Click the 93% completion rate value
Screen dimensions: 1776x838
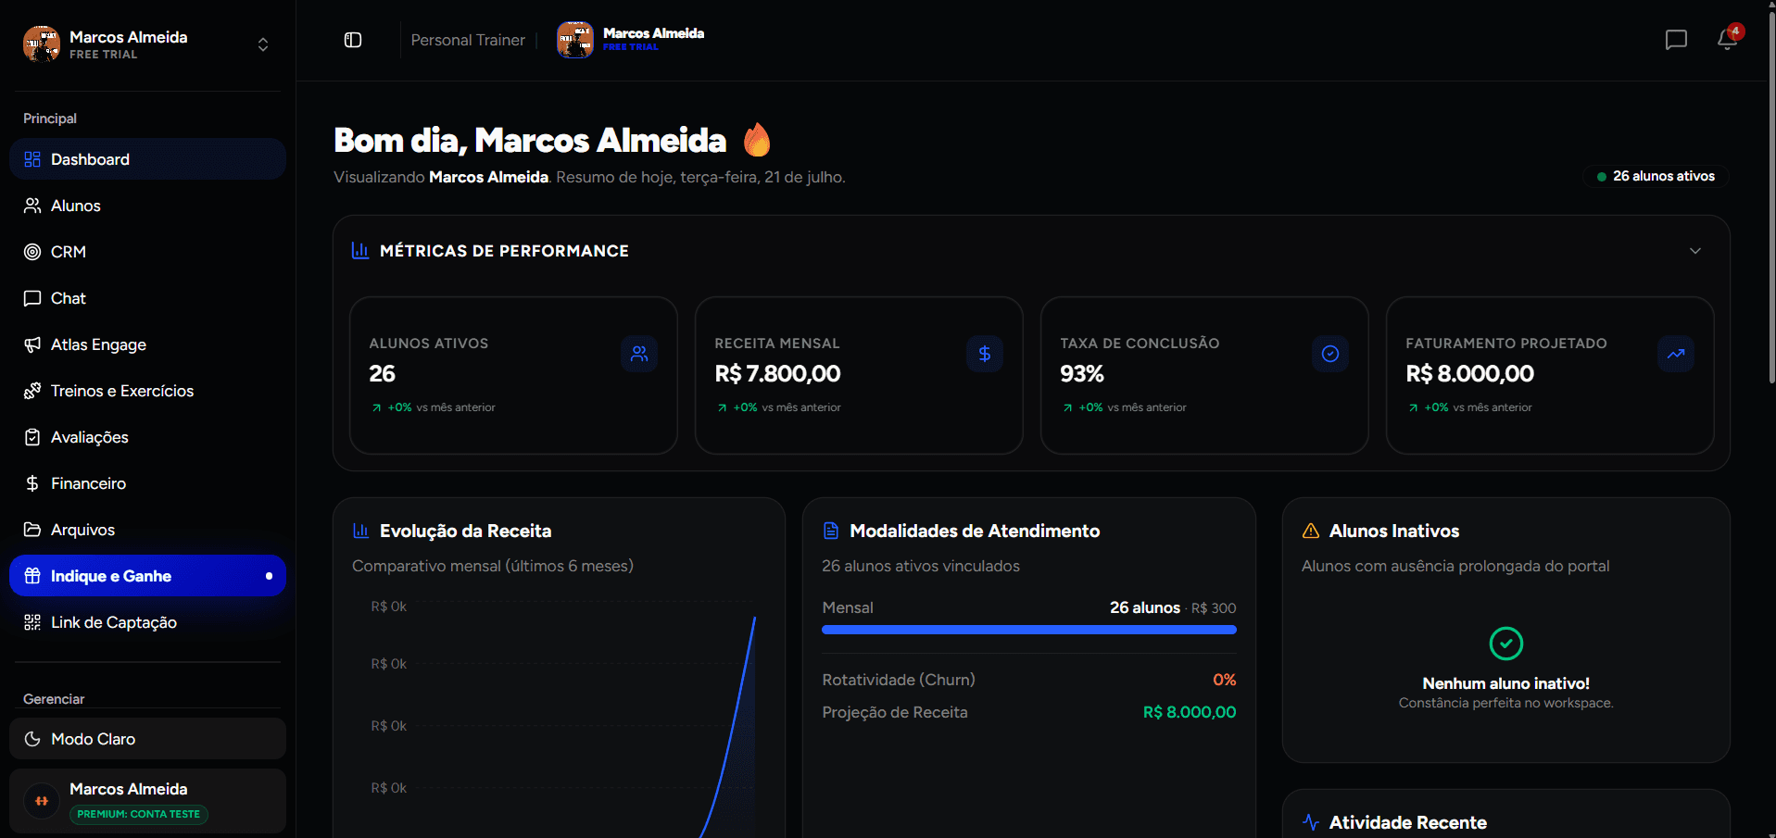1082,374
